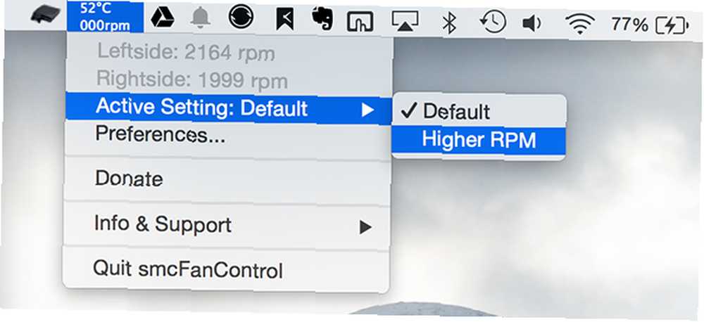The width and height of the screenshot is (704, 322).
Task: Click the battery 77% indicator
Action: click(x=650, y=25)
